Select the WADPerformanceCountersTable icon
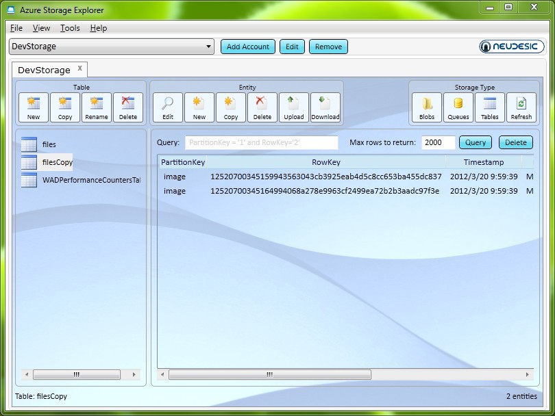This screenshot has width=555, height=416. coord(29,180)
